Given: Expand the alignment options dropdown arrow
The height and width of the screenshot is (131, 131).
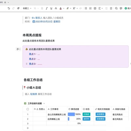Looking at the screenshot, I should pyautogui.click(x=102, y=8).
